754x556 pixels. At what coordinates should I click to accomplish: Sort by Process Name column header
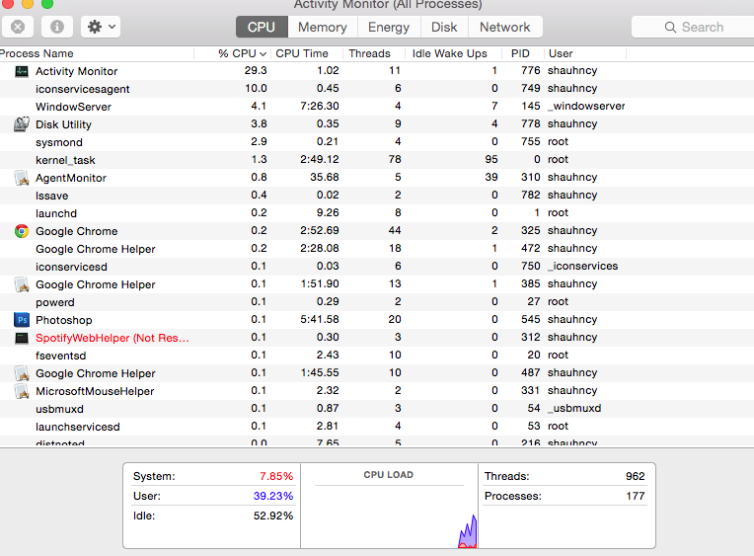click(x=96, y=53)
